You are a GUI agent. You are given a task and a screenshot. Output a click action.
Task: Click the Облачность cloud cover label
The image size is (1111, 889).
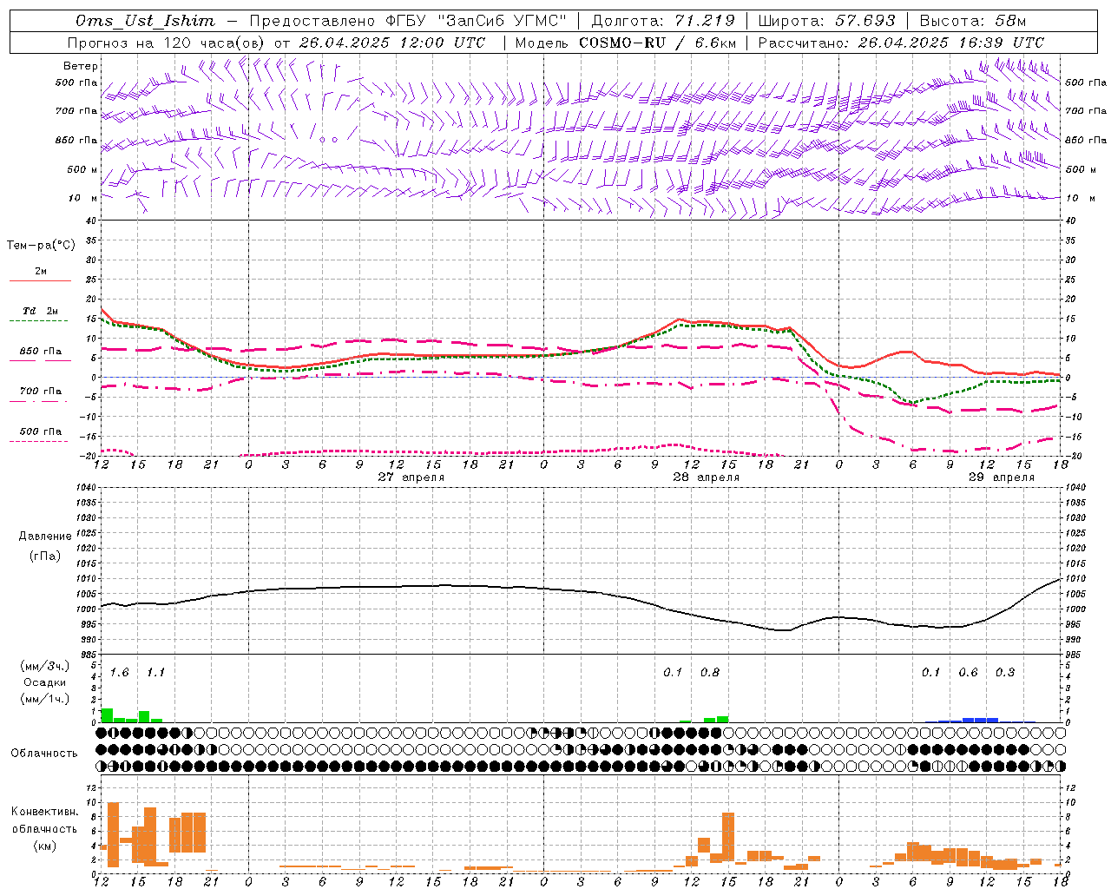tap(44, 754)
